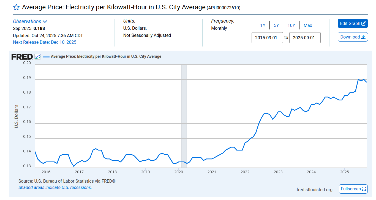Click the 0.18 y-axis label
The width and height of the screenshot is (376, 200).
[x=27, y=92]
